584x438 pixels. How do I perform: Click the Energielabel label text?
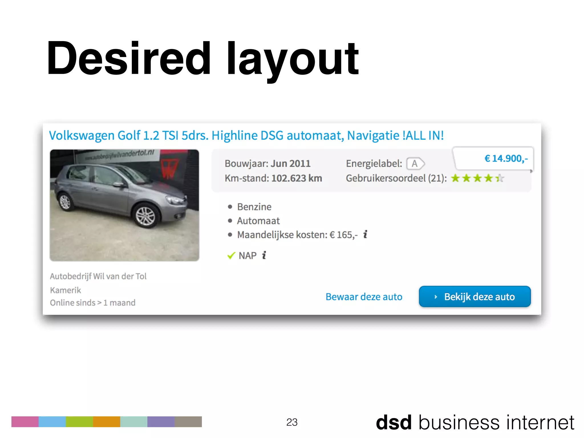pos(374,164)
